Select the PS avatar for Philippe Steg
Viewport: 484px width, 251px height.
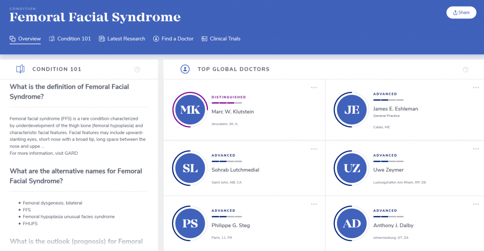click(190, 224)
